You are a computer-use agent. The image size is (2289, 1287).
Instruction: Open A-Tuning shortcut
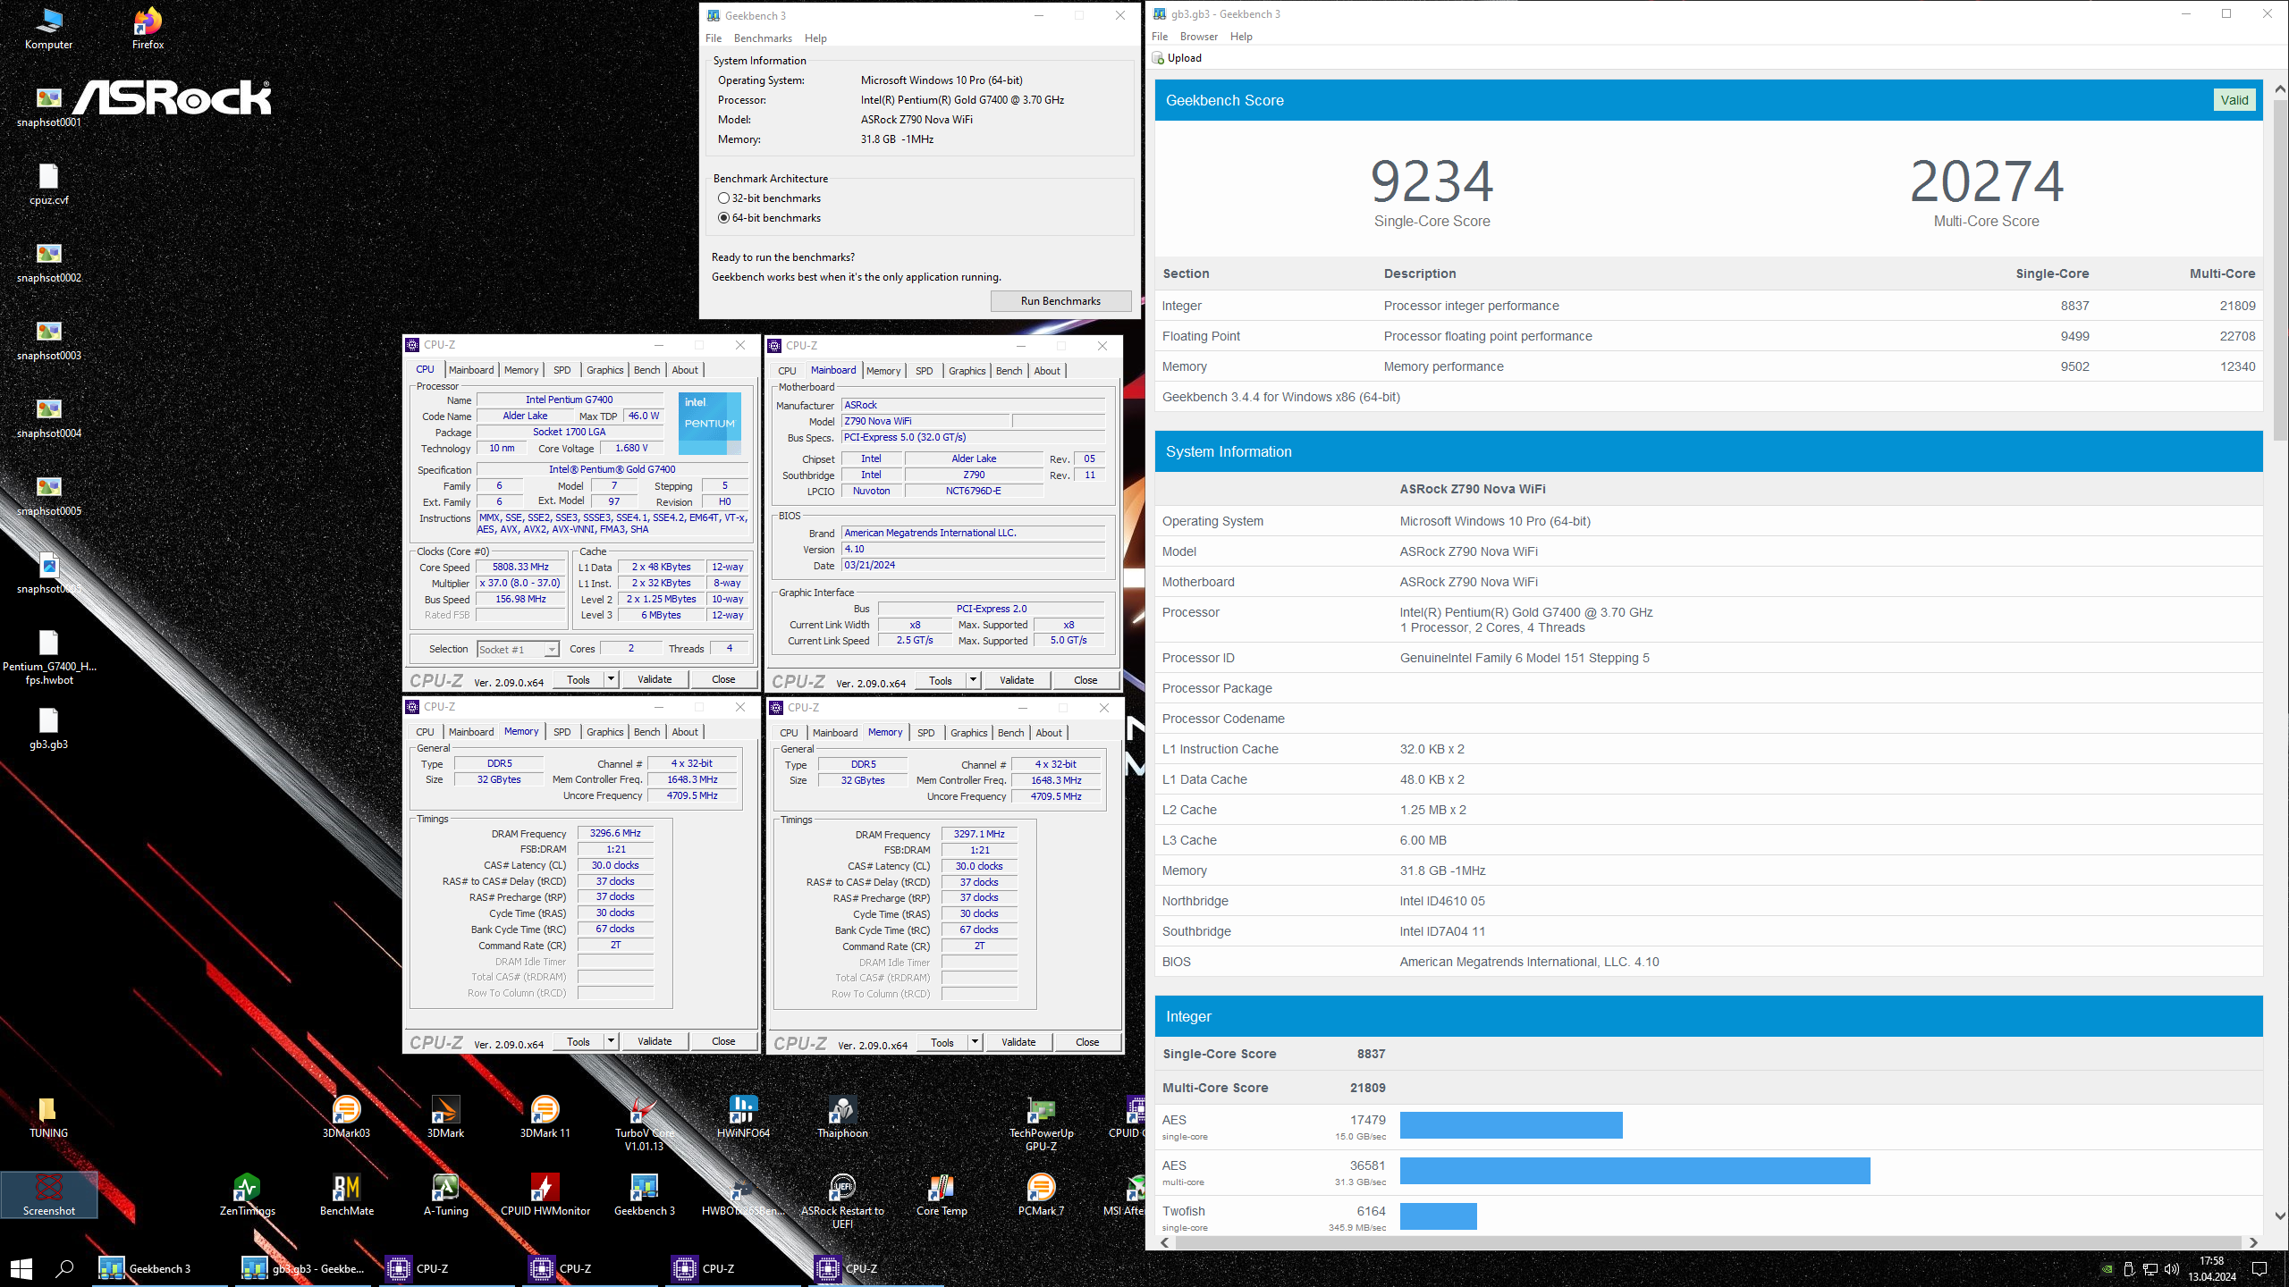445,1195
